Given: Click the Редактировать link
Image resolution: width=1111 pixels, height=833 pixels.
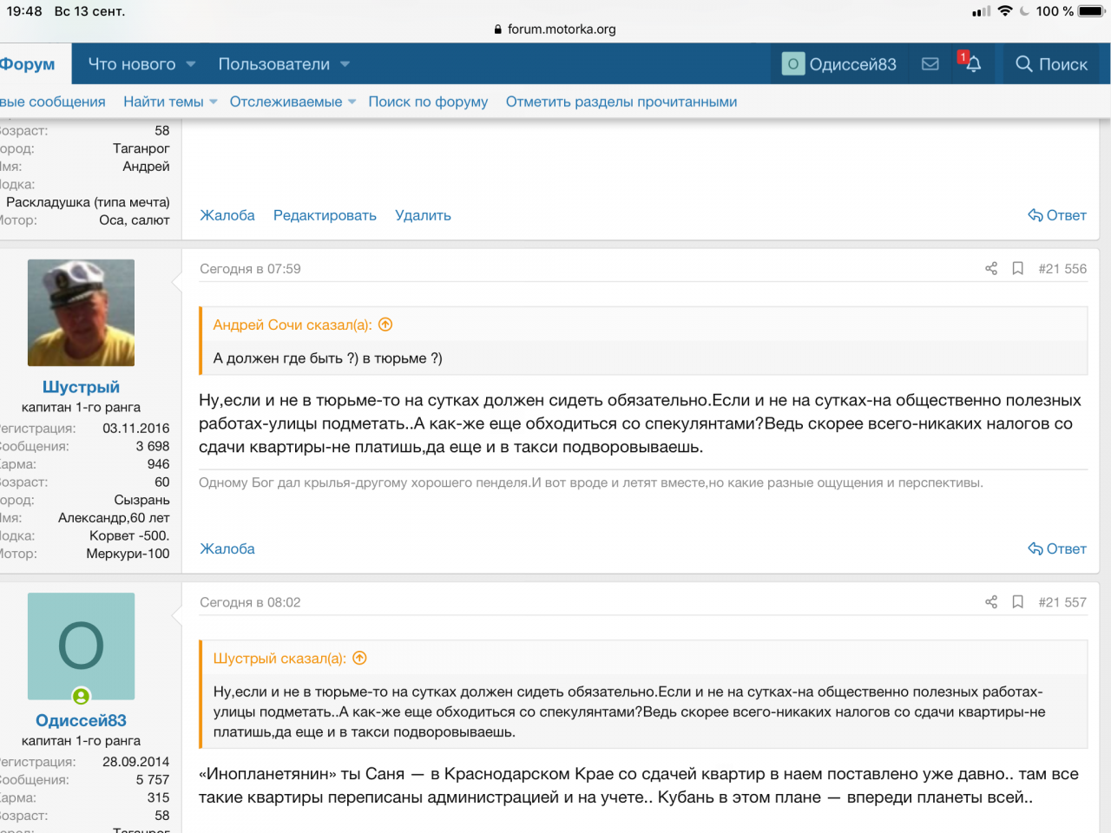Looking at the screenshot, I should [325, 216].
